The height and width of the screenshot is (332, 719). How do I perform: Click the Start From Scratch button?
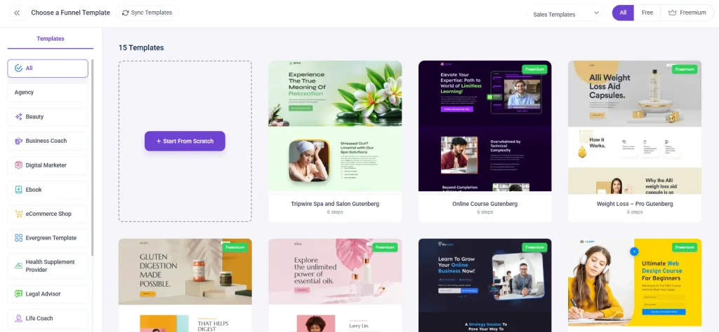point(185,141)
